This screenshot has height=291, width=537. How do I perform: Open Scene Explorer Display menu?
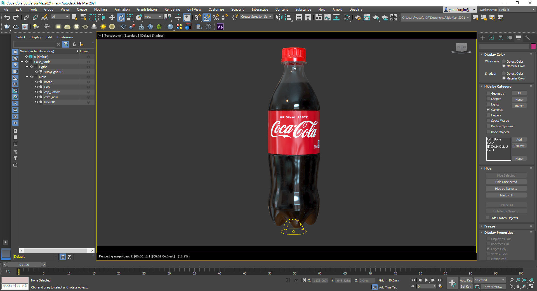[x=36, y=37]
